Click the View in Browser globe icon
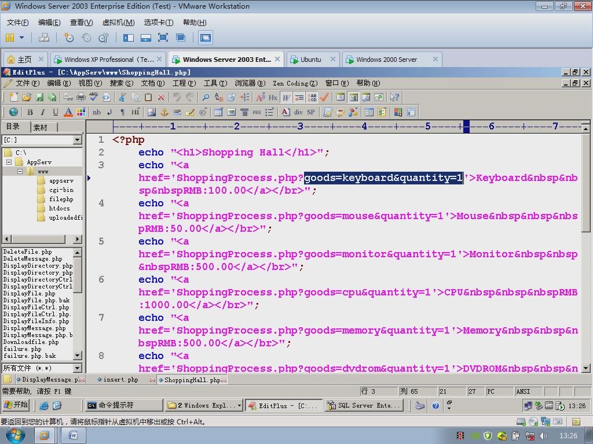The height and width of the screenshot is (444, 593). [14, 112]
